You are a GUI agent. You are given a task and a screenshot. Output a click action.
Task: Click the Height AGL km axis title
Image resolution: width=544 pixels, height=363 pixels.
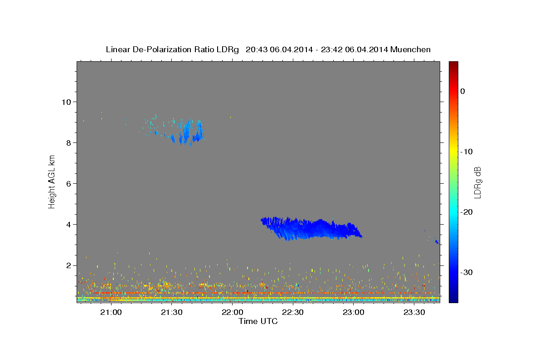click(x=52, y=182)
